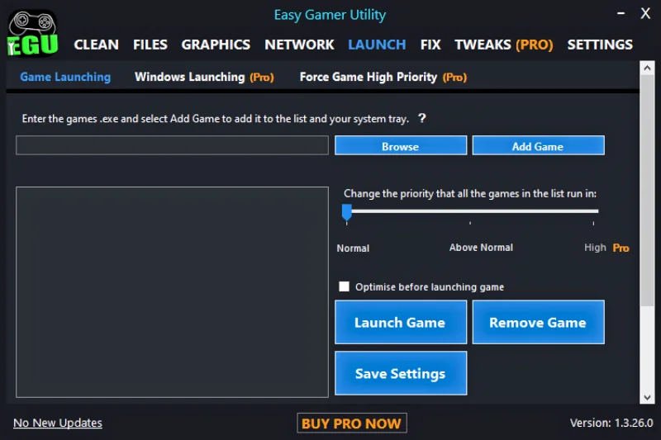Select Force Game High Priority sub-tab
This screenshot has height=440, width=661.
383,77
